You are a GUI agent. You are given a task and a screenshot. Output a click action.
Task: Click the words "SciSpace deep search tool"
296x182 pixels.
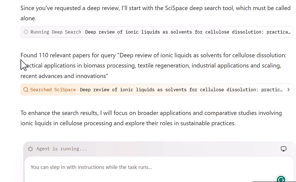(x=194, y=8)
